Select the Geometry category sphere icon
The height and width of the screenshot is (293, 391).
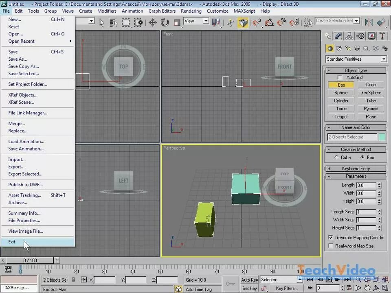pos(330,48)
